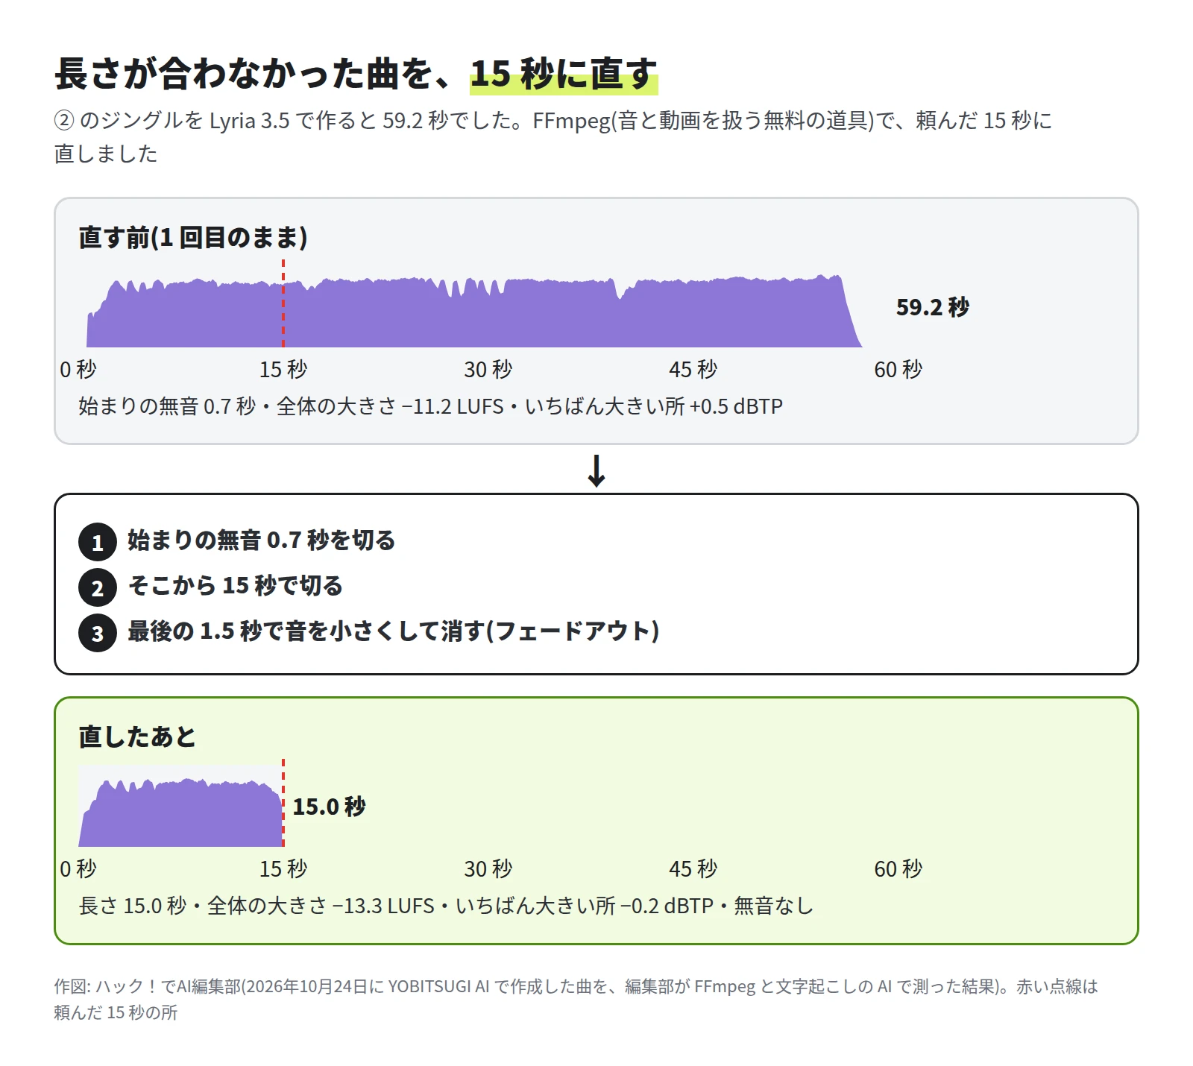
Task: Click the 0 秒 axis label in 直したあと panel
Action: [x=78, y=868]
